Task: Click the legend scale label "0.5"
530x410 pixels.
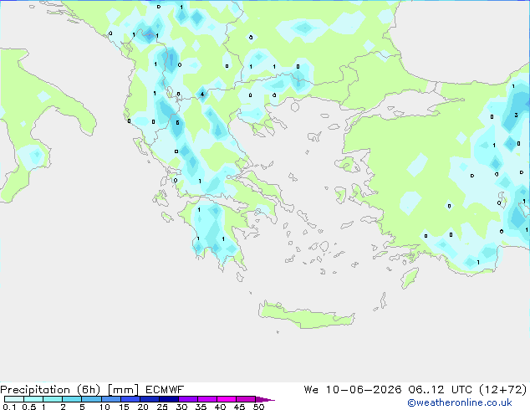Action: pos(28,407)
